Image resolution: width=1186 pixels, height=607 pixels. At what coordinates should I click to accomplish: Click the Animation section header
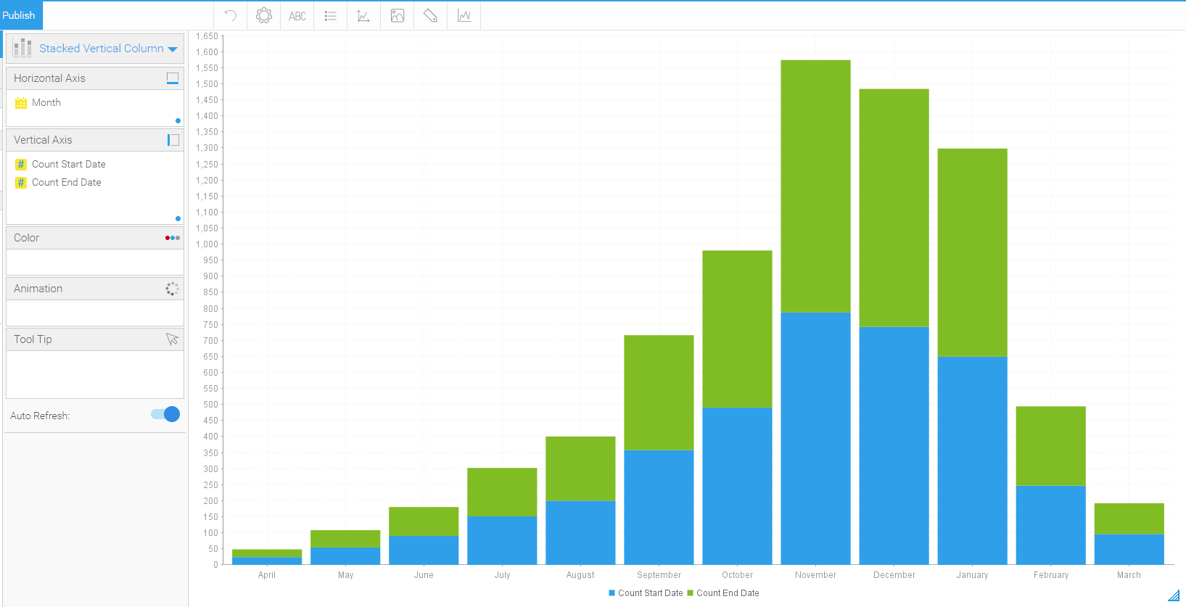pos(95,289)
